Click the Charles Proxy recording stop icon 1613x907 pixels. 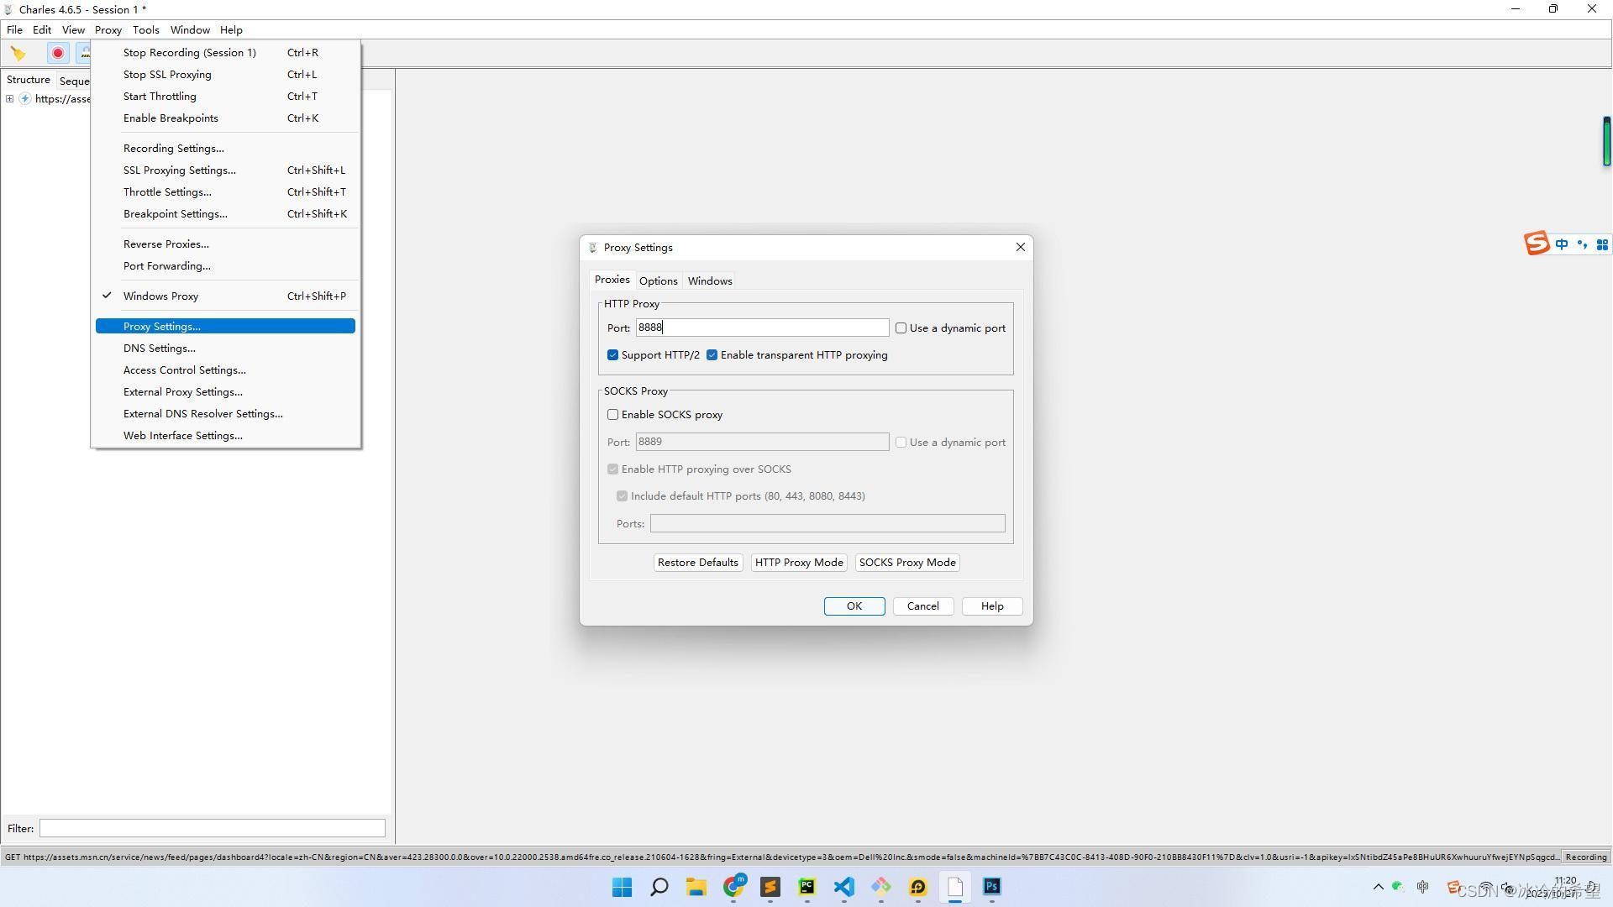tap(56, 53)
